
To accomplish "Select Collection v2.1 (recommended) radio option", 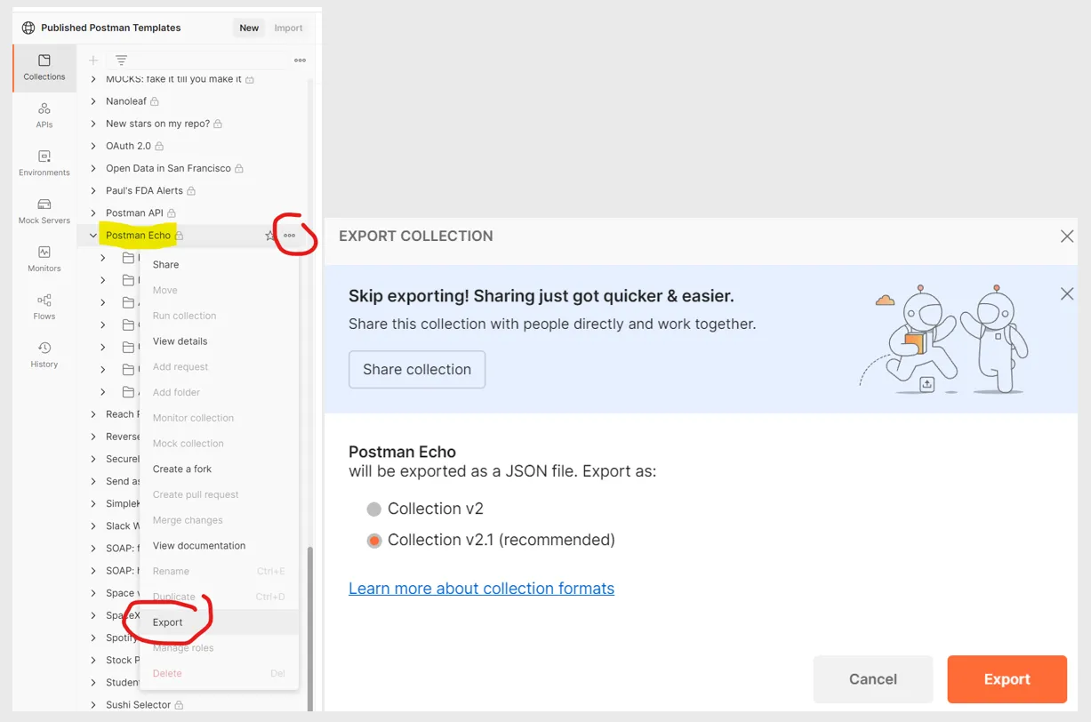I will point(374,541).
